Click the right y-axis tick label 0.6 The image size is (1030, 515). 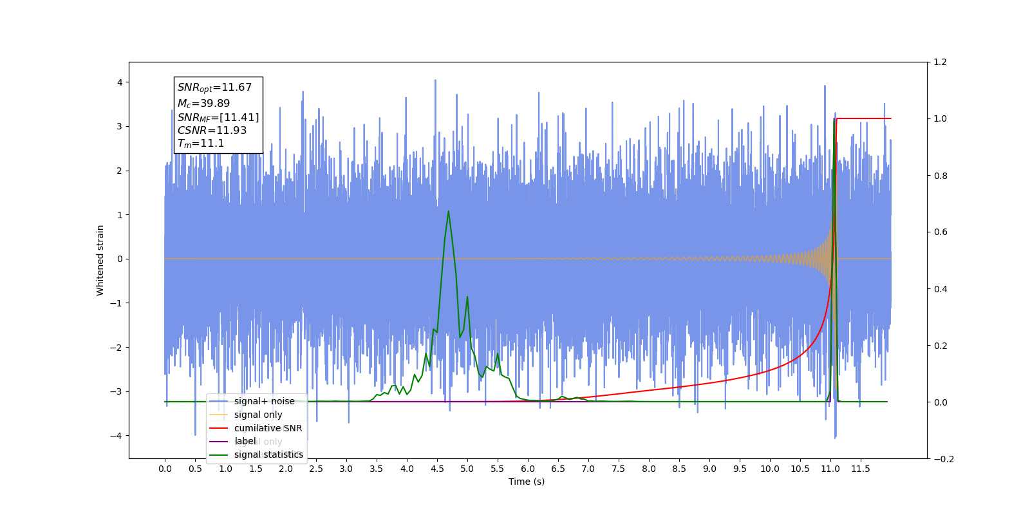[x=940, y=232]
